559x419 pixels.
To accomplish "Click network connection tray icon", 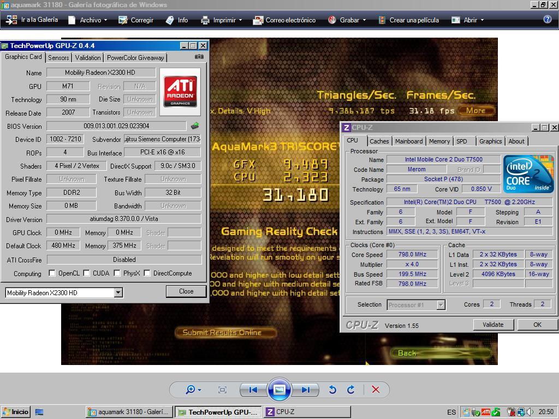I will coord(520,412).
